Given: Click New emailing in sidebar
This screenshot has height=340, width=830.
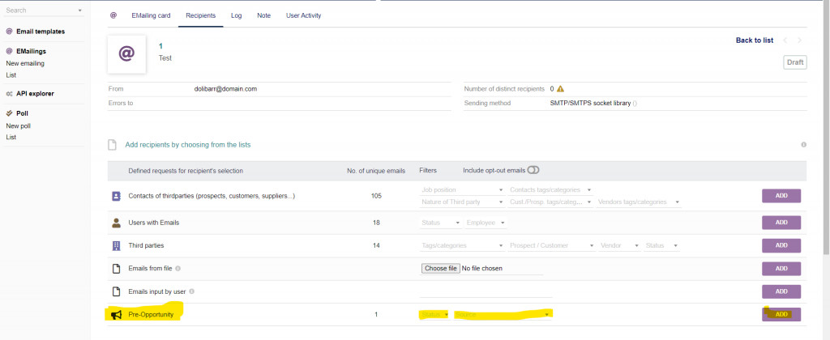Looking at the screenshot, I should pos(25,63).
